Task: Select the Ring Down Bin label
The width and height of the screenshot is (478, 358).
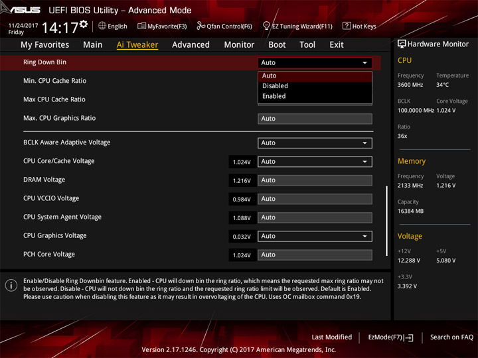Action: [45, 62]
